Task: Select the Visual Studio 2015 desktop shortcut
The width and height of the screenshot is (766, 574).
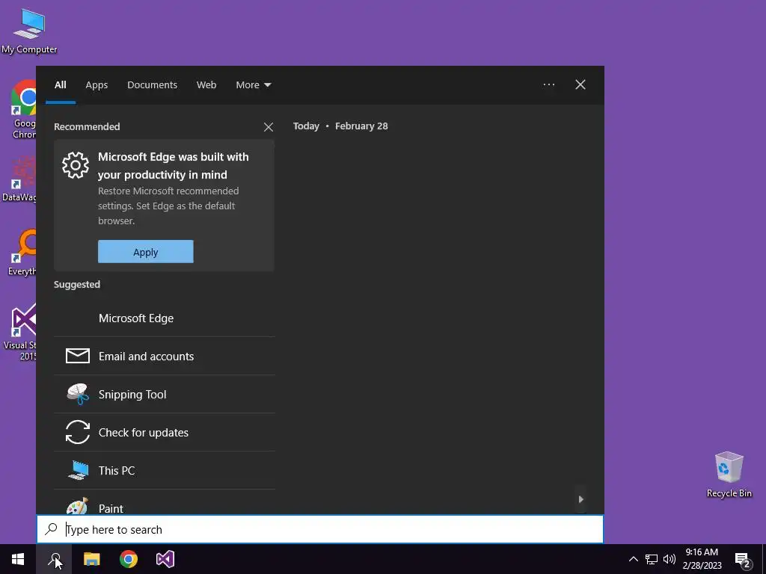Action: pos(20,332)
